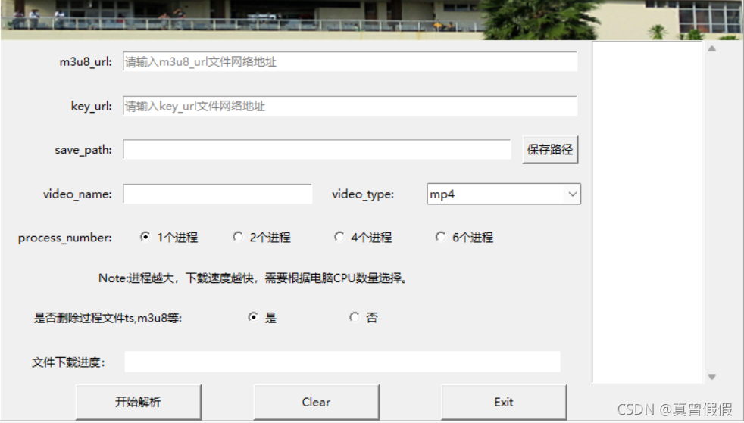744x423 pixels.
Task: Click the blank log output area on the right
Action: pos(647,212)
